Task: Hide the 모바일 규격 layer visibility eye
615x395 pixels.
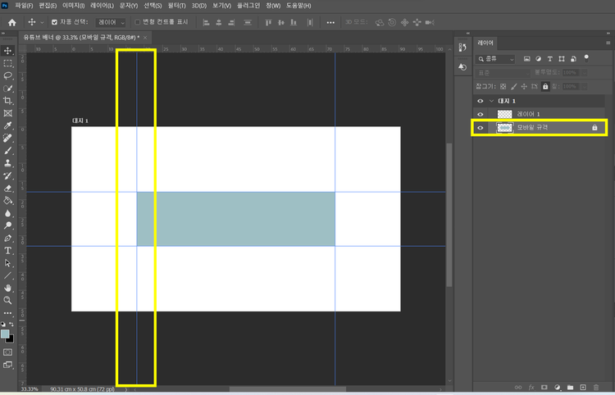Action: pyautogui.click(x=480, y=128)
